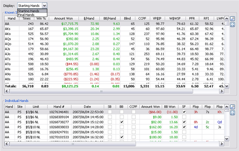The width and height of the screenshot is (239, 151).
Task: Choose Starting Hands in the dropdown list
Action: point(32,11)
